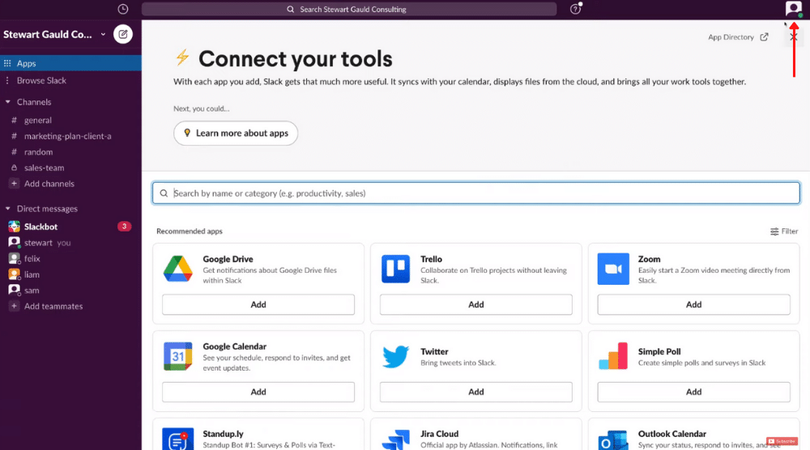
Task: Add the Twitter app
Action: tap(475, 392)
